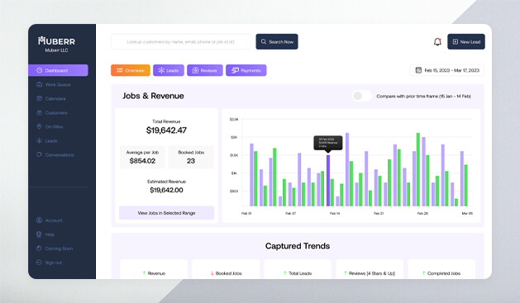
Task: Click the Search Now button
Action: pos(277,42)
